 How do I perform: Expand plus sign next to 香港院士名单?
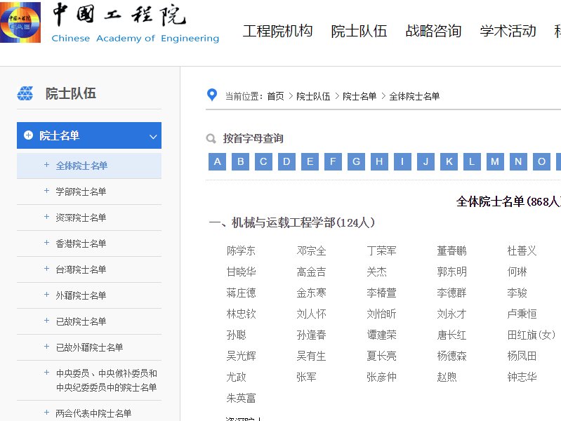pos(46,243)
